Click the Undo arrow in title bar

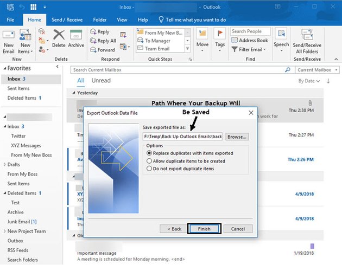tap(22, 7)
